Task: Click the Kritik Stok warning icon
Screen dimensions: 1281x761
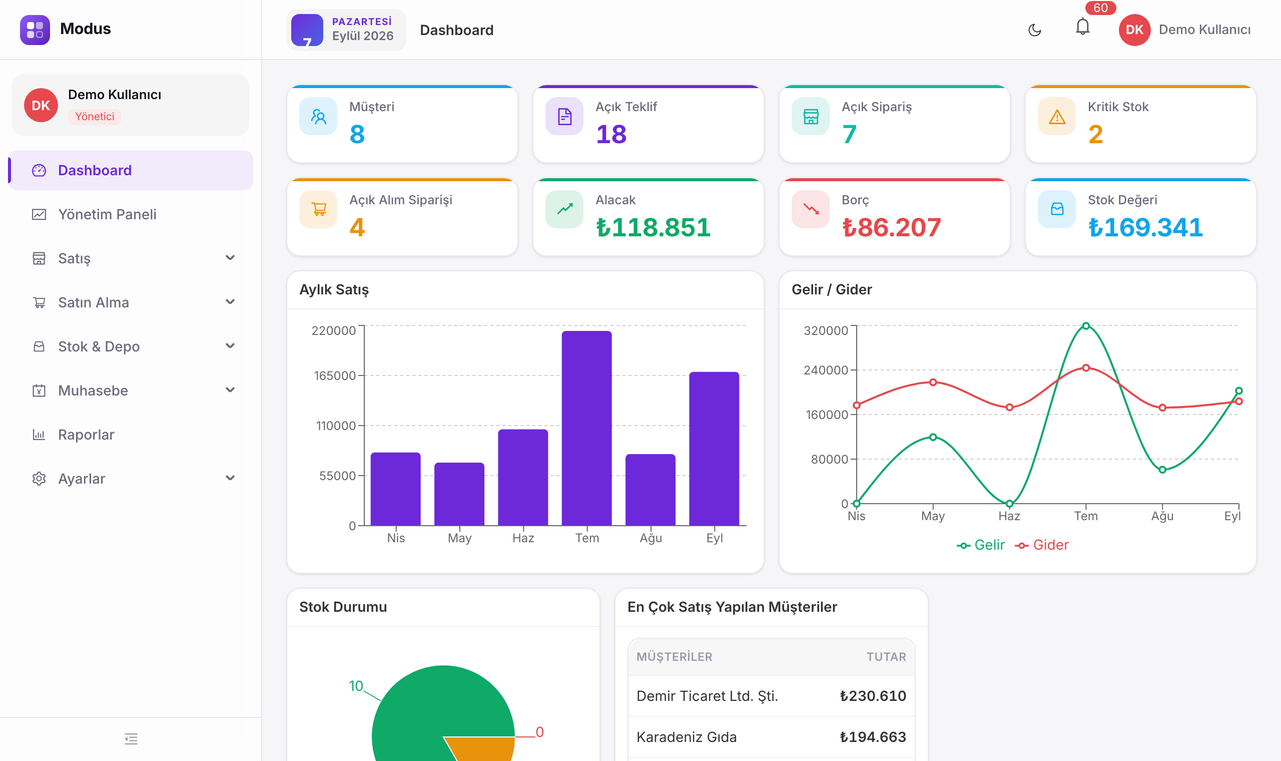Action: [x=1056, y=117]
